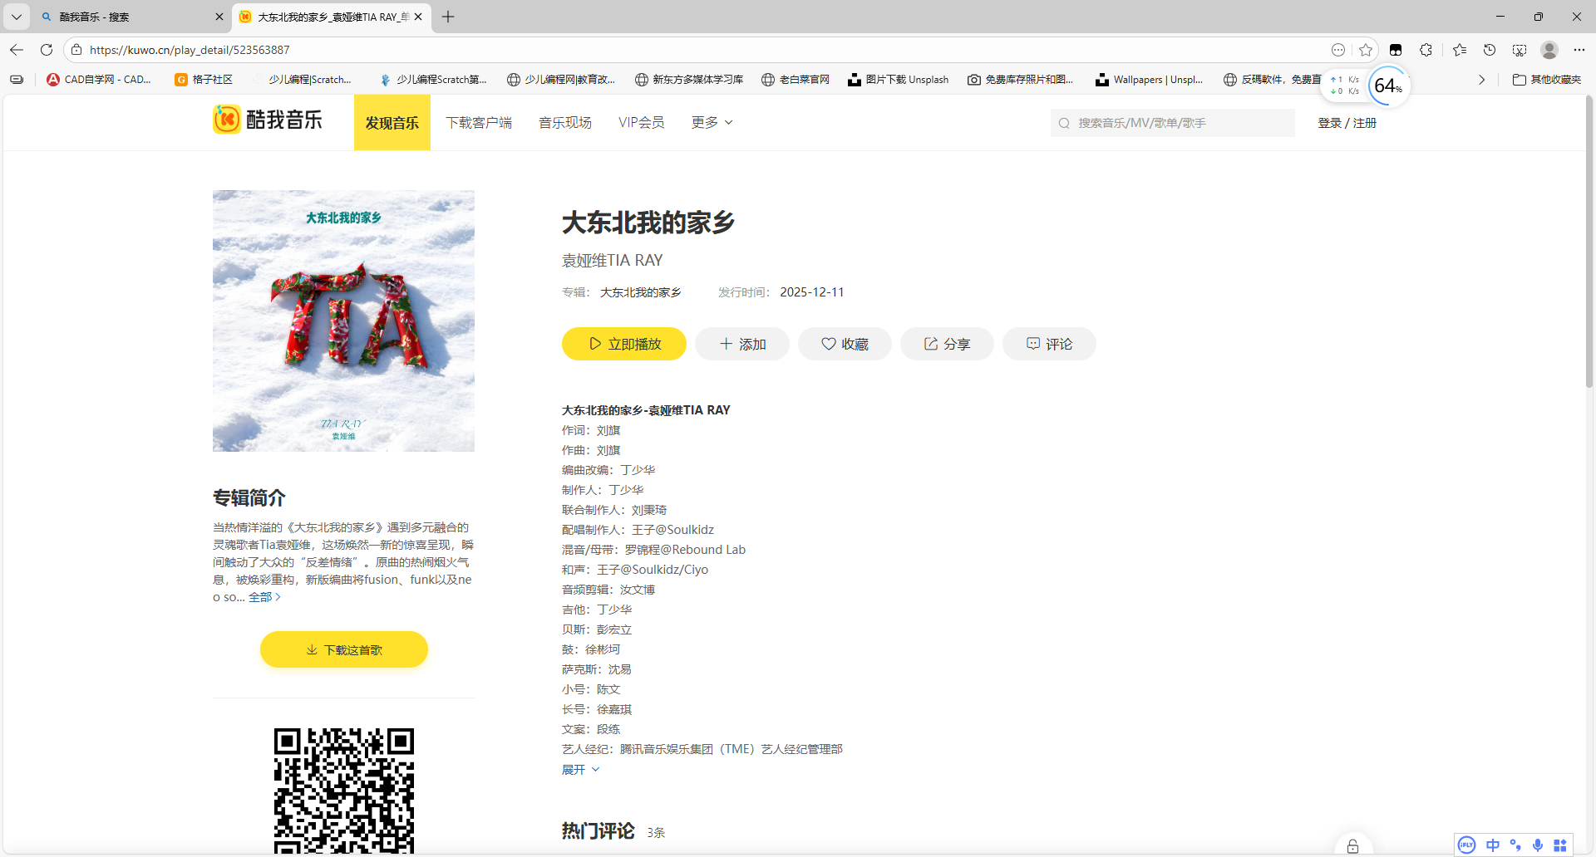The image size is (1596, 857).
Task: Click the album cover thumbnail
Action: tap(343, 321)
